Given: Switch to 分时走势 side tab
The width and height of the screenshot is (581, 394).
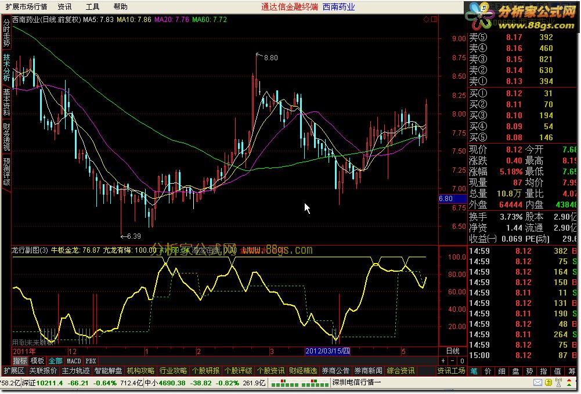Looking at the screenshot, I should click(6, 32).
